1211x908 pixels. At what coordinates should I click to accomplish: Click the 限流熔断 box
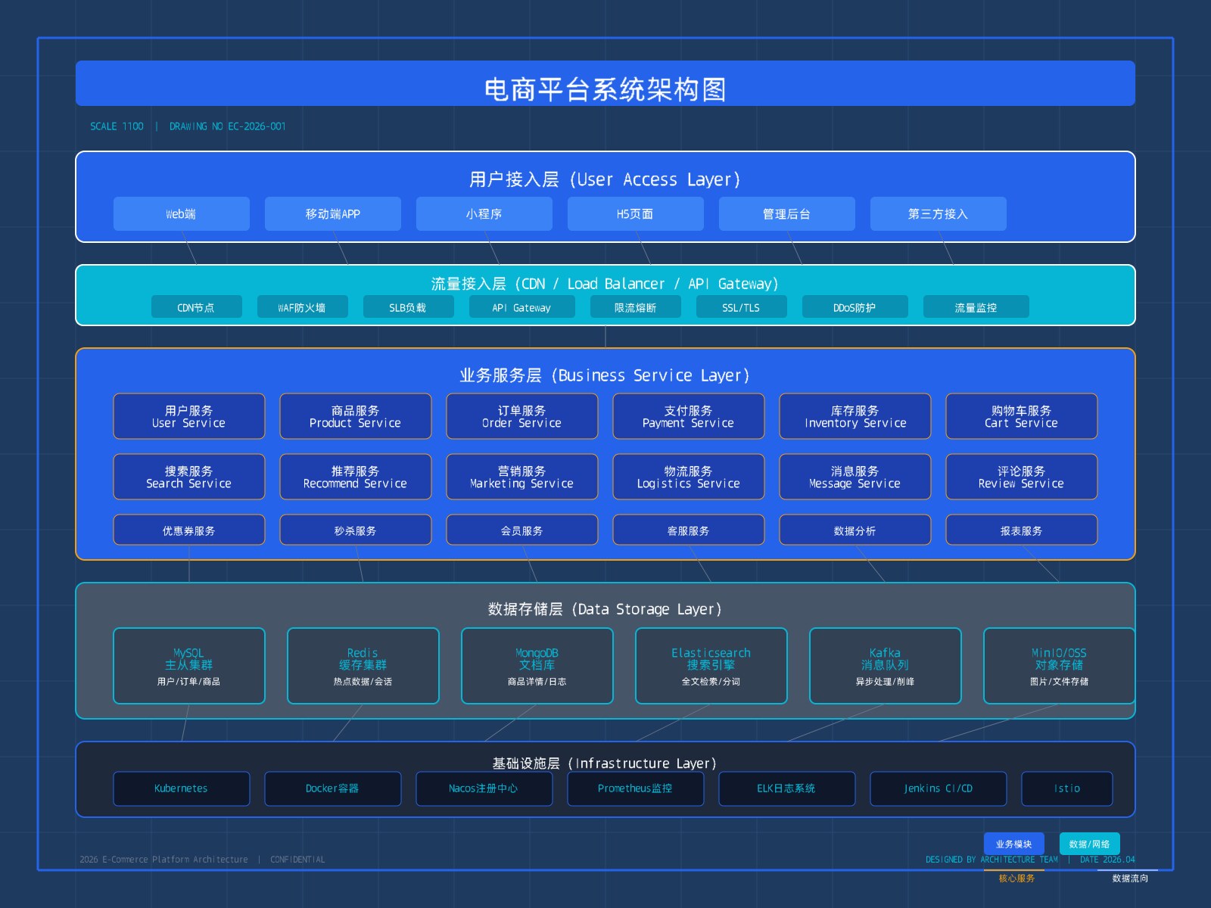pos(636,306)
